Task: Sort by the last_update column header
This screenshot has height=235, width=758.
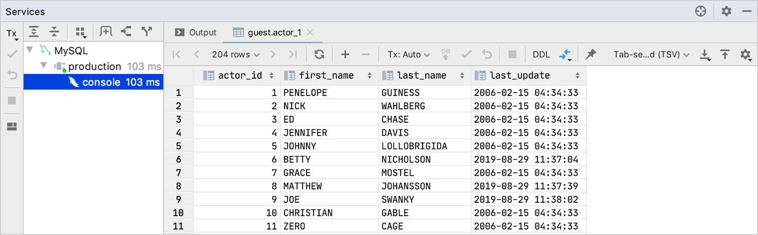Action: point(528,76)
